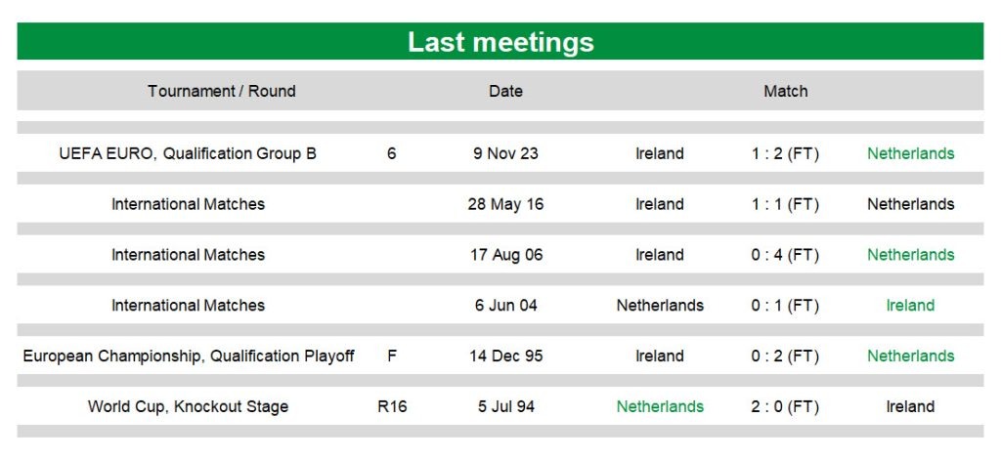Screen dimensions: 1001x460
Task: Click the Date column header
Action: [505, 91]
